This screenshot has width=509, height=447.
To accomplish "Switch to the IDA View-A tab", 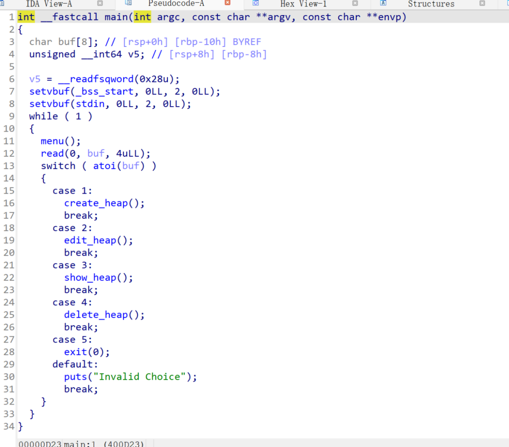I will (x=49, y=4).
